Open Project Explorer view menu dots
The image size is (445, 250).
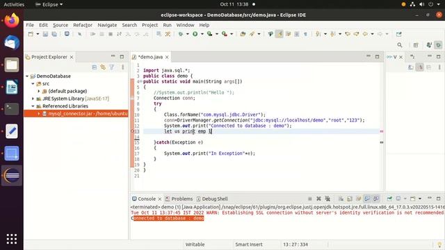122,67
